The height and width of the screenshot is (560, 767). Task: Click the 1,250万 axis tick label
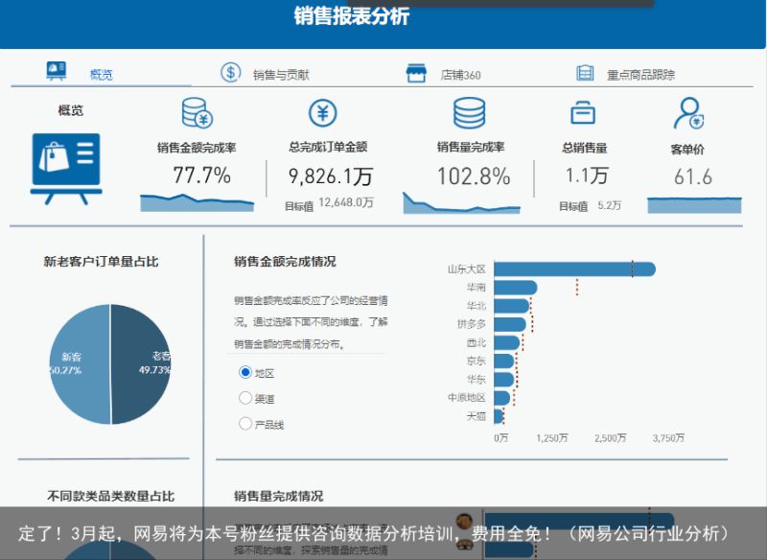pos(552,437)
